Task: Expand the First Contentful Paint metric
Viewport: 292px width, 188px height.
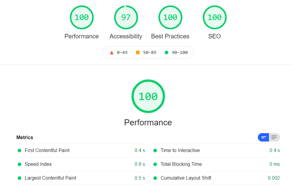Action: (81, 151)
